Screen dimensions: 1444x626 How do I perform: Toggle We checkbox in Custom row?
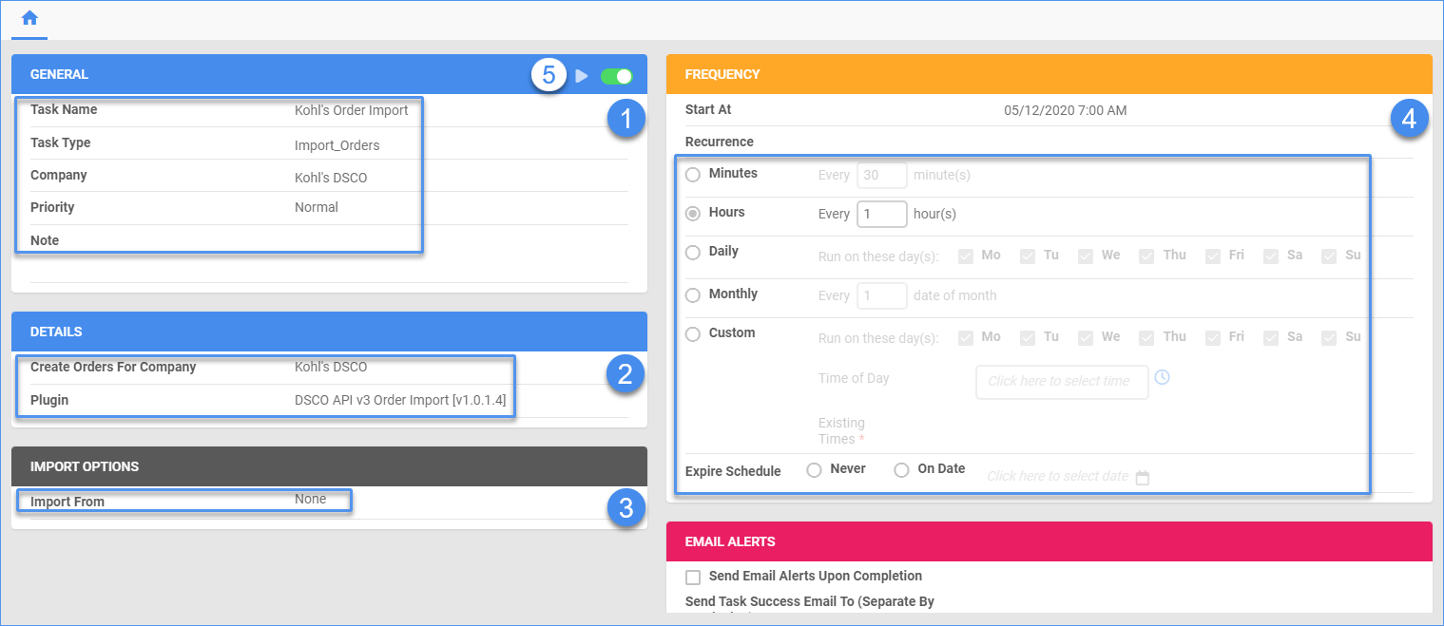click(x=1086, y=337)
